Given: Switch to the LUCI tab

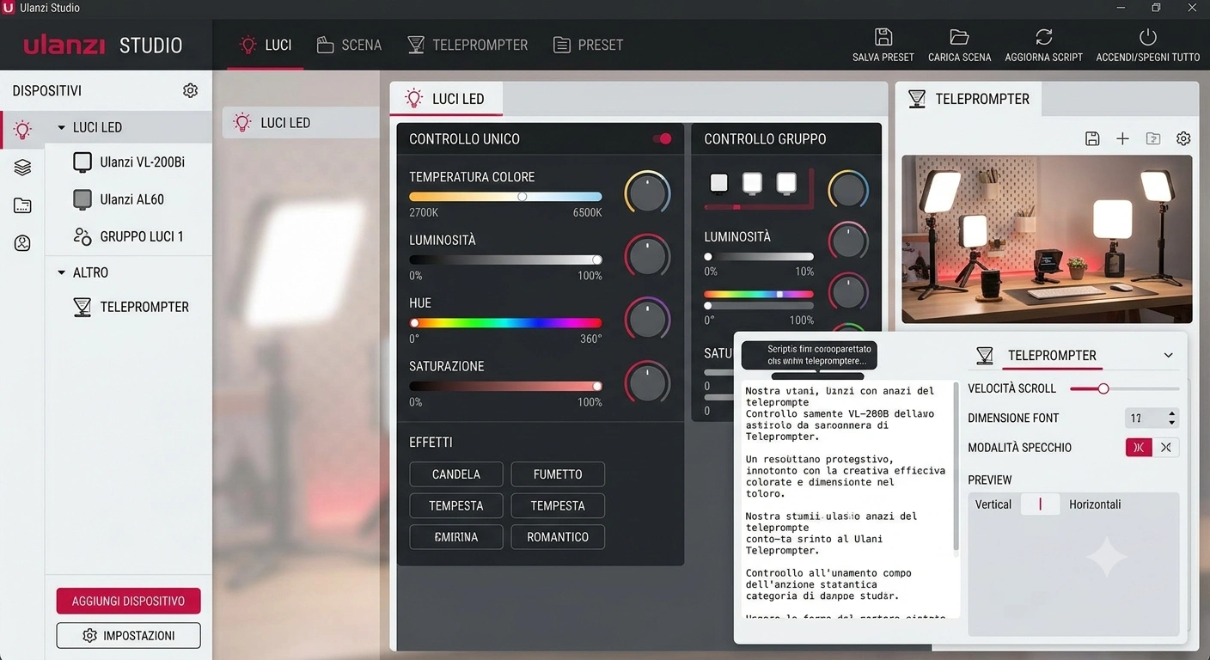Looking at the screenshot, I should [265, 45].
